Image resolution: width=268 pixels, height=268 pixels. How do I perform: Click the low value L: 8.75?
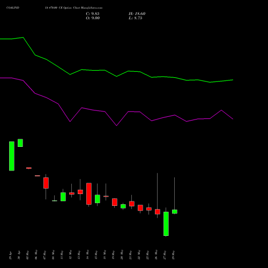coord(136,18)
